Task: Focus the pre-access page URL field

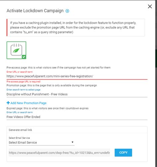Action: pyautogui.click(x=77, y=76)
